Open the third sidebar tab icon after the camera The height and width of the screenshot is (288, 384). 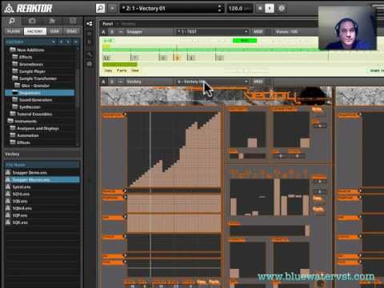coord(52,21)
